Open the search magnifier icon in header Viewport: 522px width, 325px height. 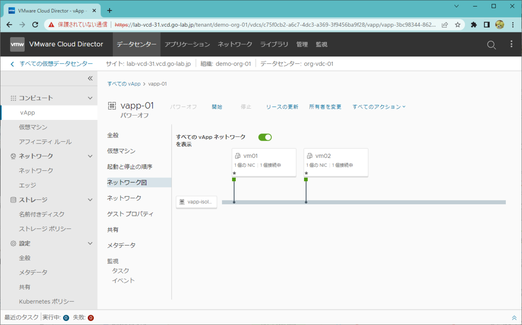coord(491,45)
